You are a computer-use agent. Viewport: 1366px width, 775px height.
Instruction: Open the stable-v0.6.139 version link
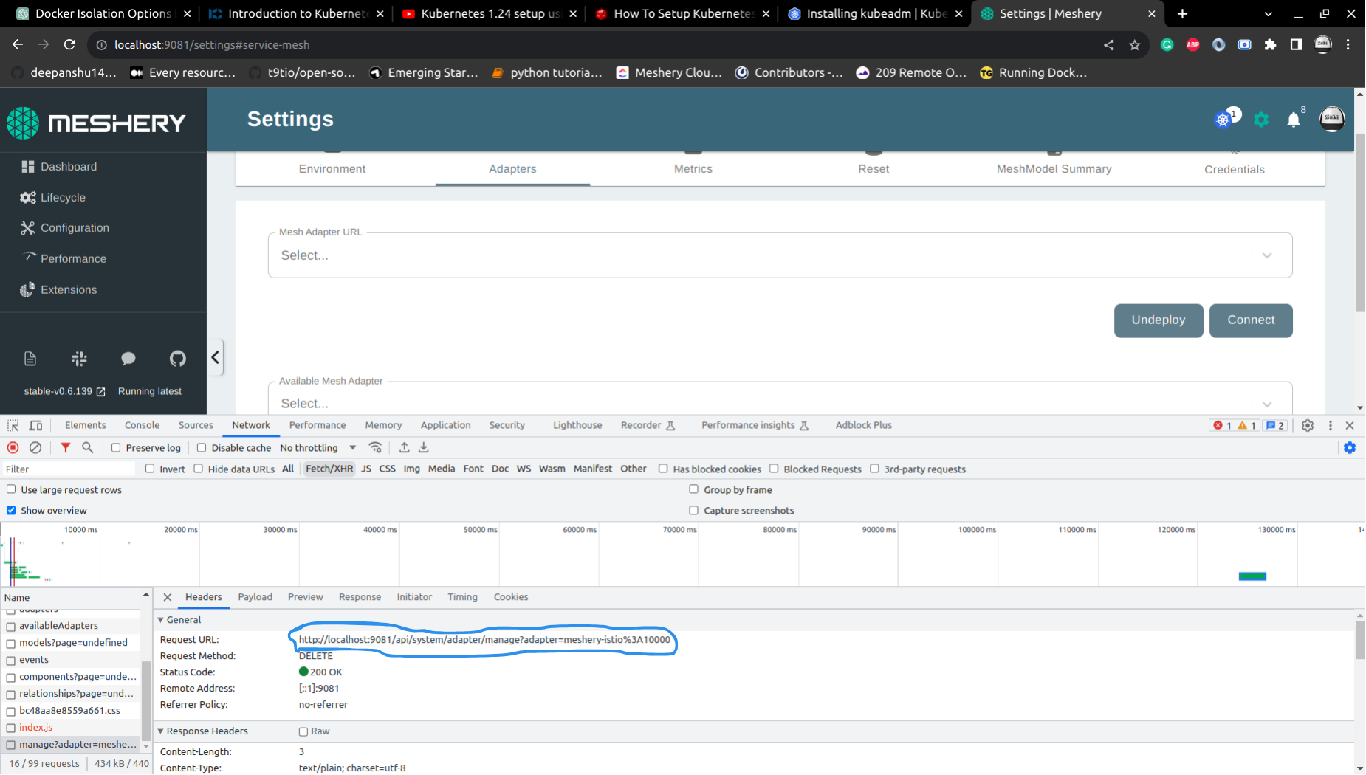coord(59,391)
